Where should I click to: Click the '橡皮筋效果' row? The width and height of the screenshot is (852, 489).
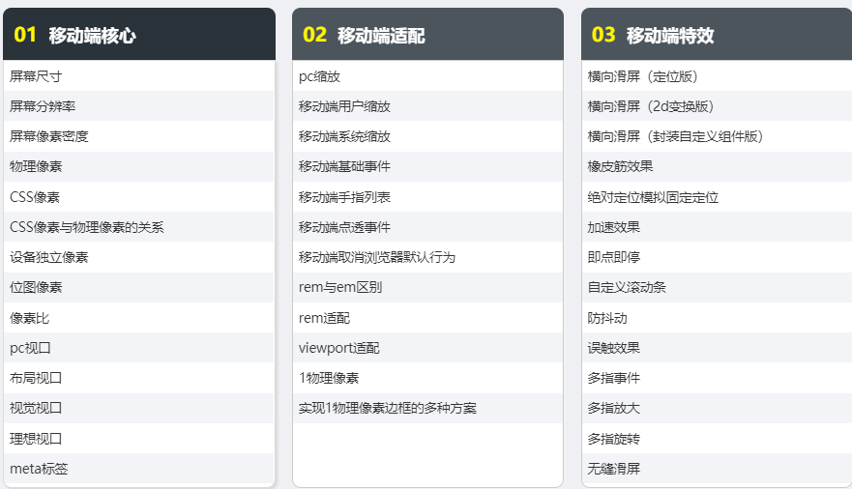tap(717, 166)
